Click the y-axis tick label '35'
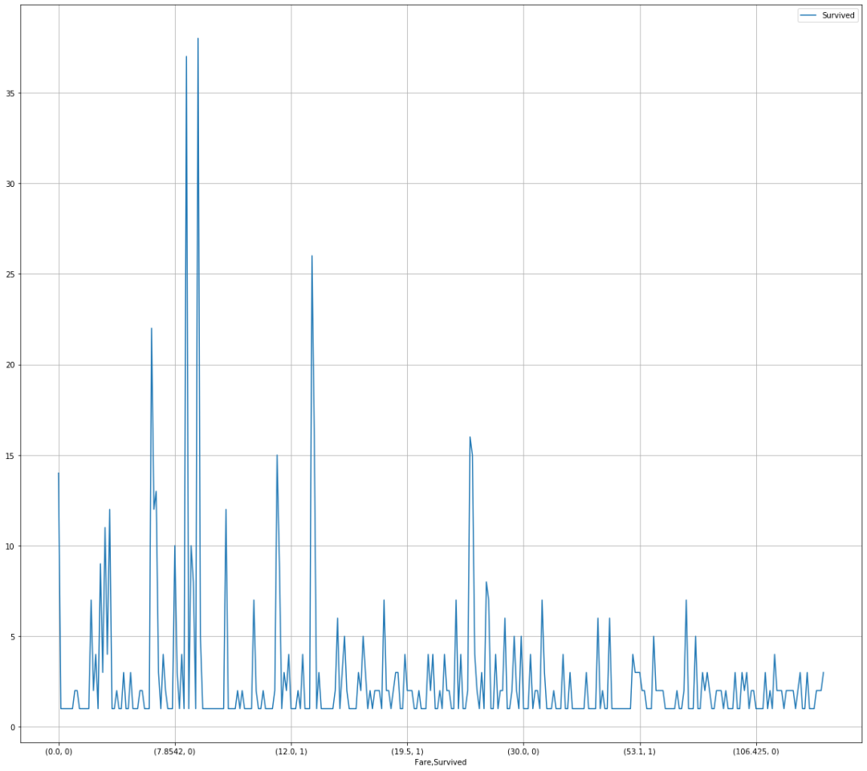 pos(10,93)
